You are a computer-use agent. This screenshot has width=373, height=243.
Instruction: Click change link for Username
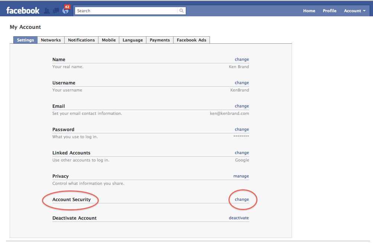tap(242, 83)
